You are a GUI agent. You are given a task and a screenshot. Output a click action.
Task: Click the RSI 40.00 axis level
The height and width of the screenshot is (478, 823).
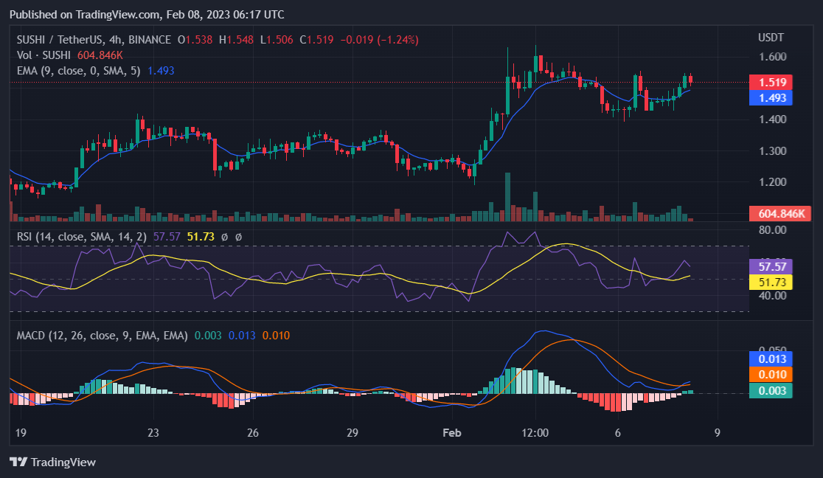point(773,296)
